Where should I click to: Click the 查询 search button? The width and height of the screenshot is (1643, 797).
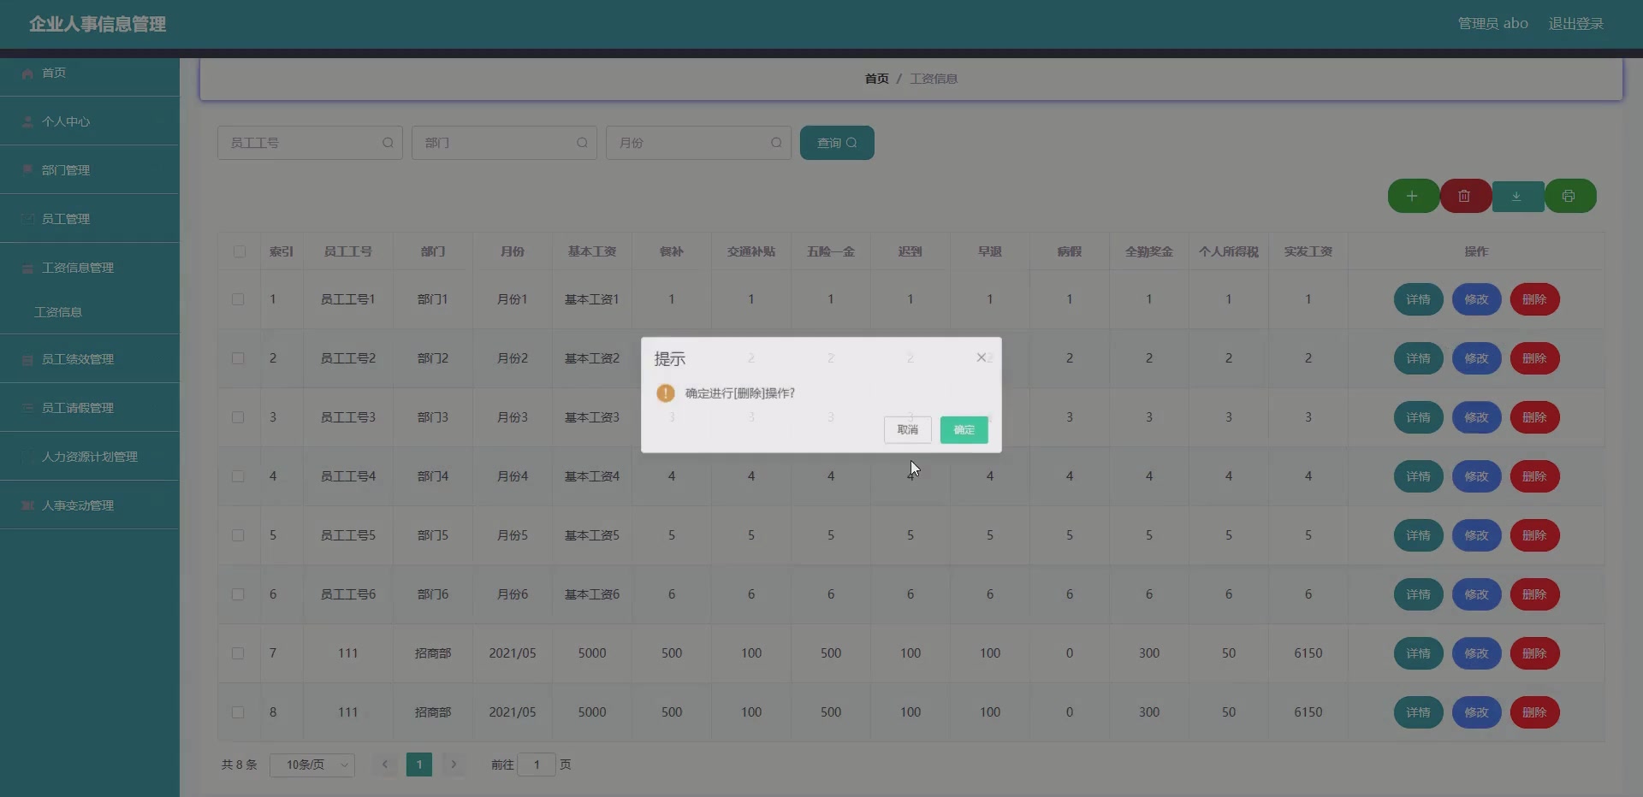tap(836, 142)
